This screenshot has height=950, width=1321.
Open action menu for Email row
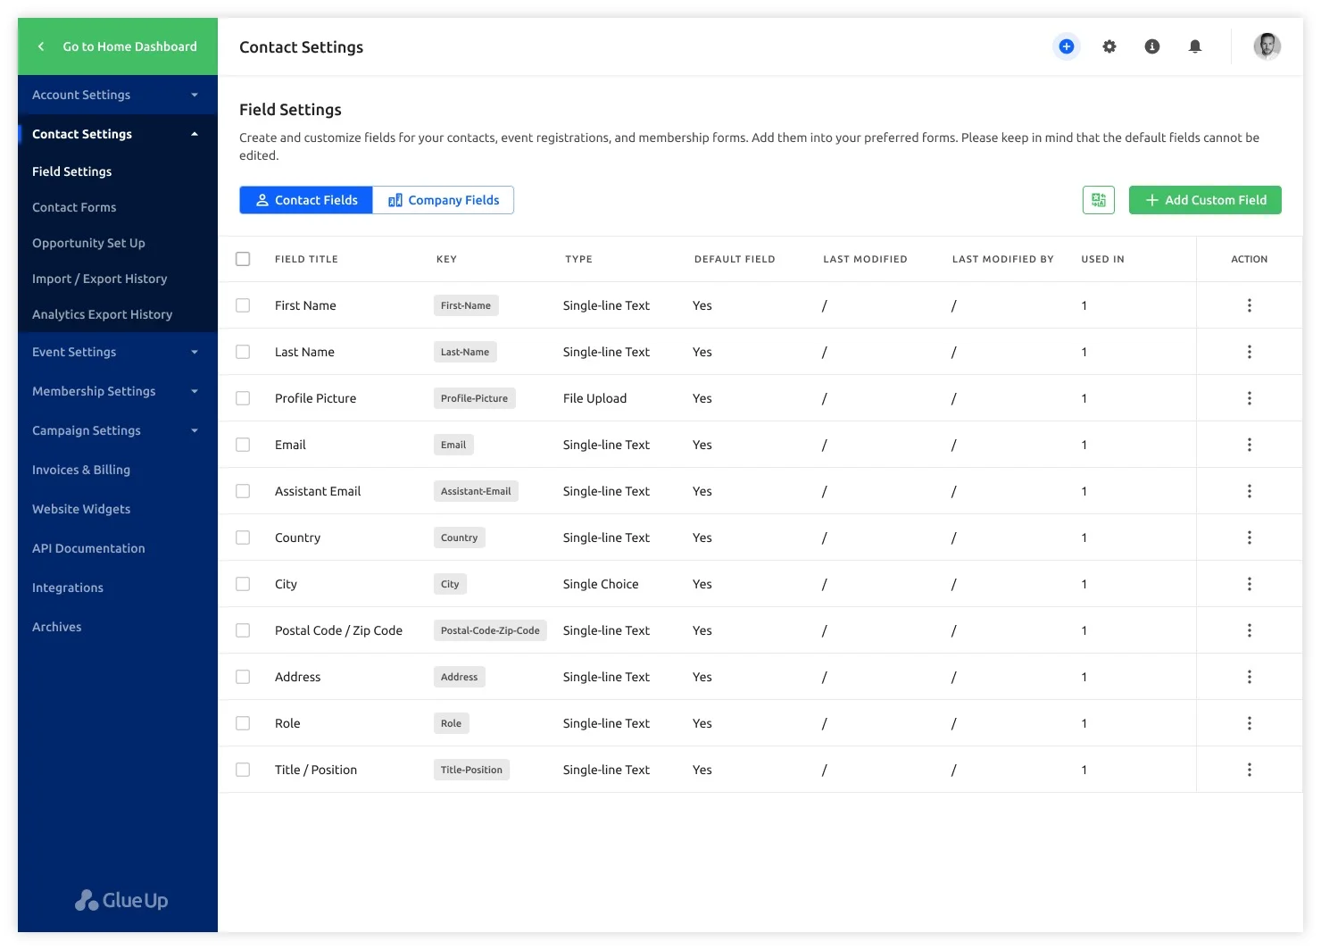tap(1250, 445)
